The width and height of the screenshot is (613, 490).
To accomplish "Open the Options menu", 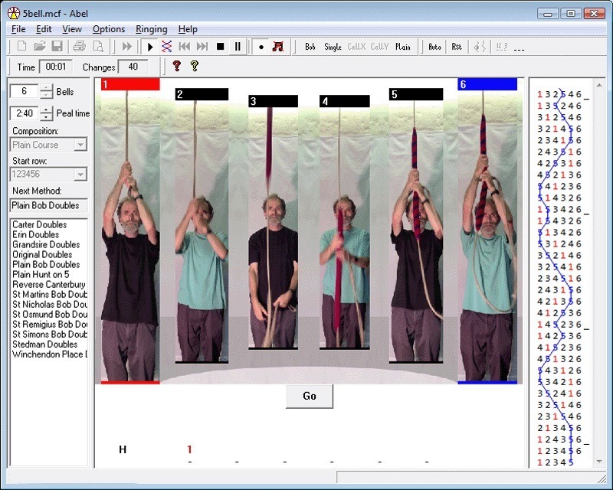I will 109,29.
